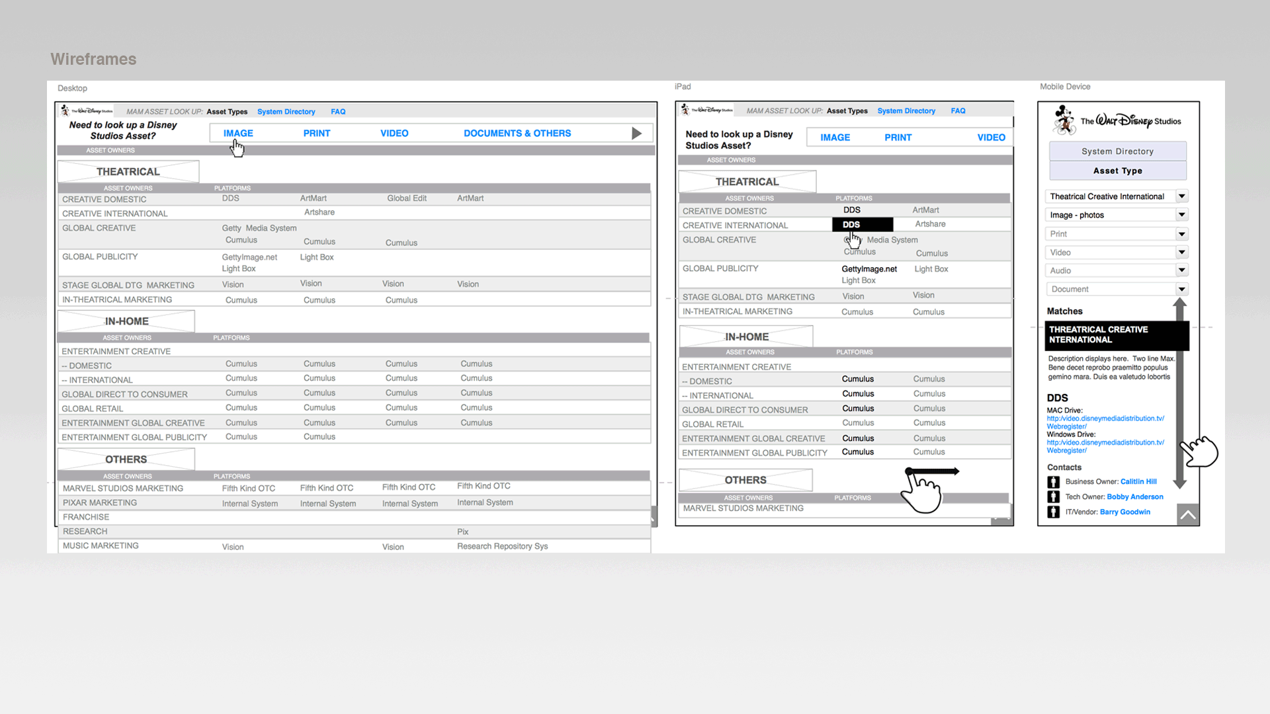Image resolution: width=1270 pixels, height=714 pixels.
Task: Click Research Repository Sys in Desktop
Action: pyautogui.click(x=503, y=546)
